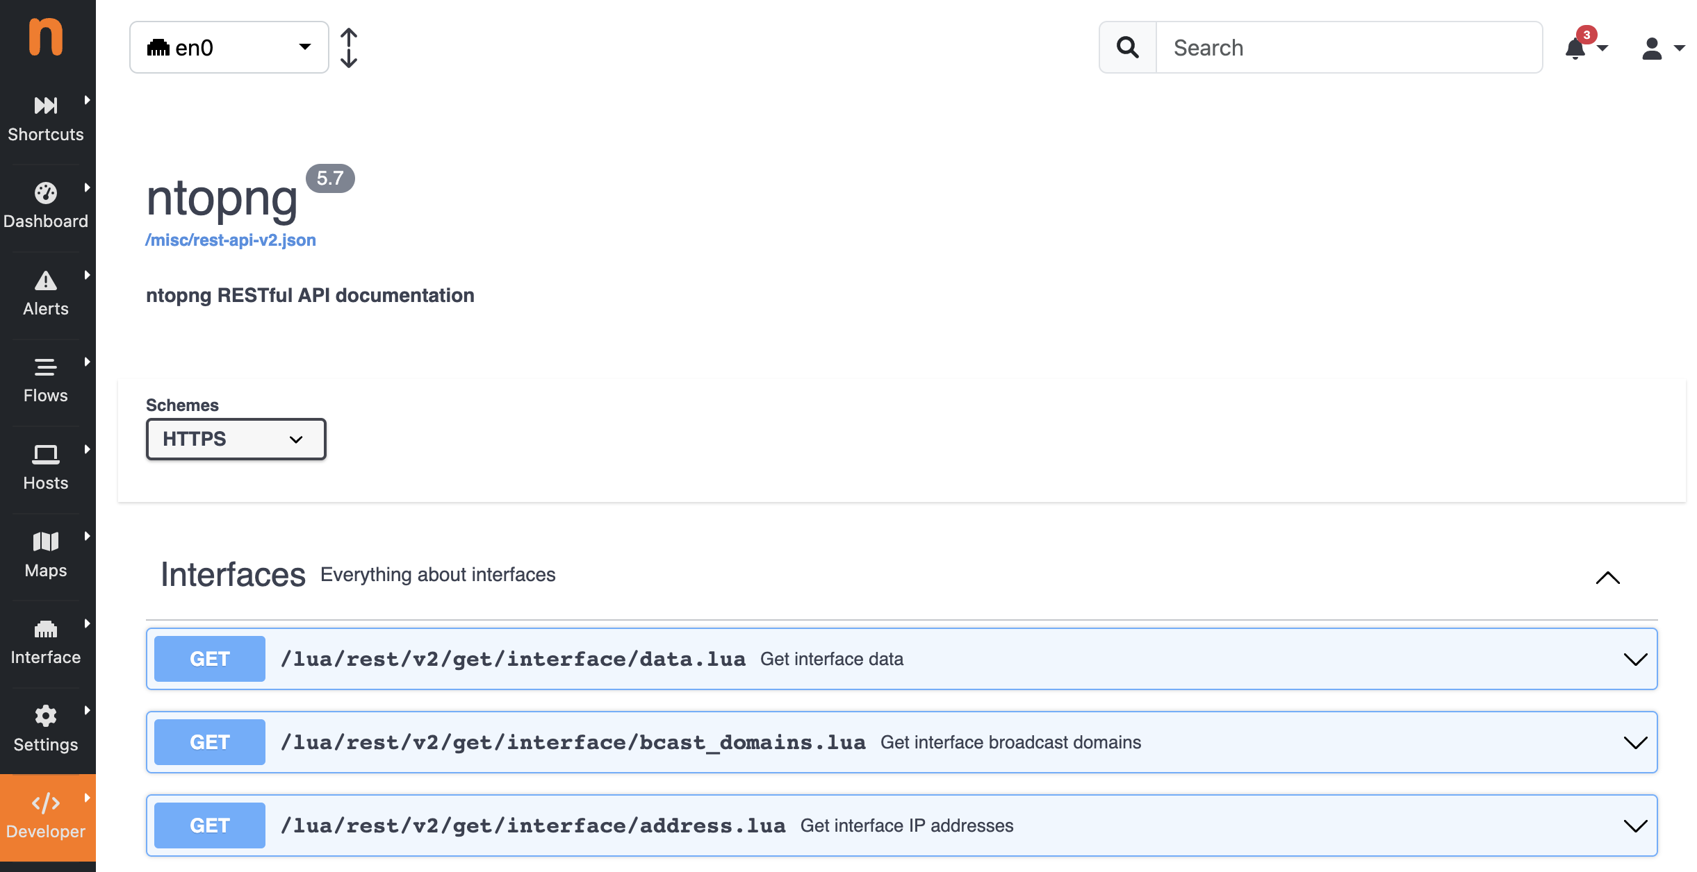Viewport: 1697px width, 872px height.
Task: Expand the bcast_domains.lua endpoint chevron
Action: [x=1635, y=742]
